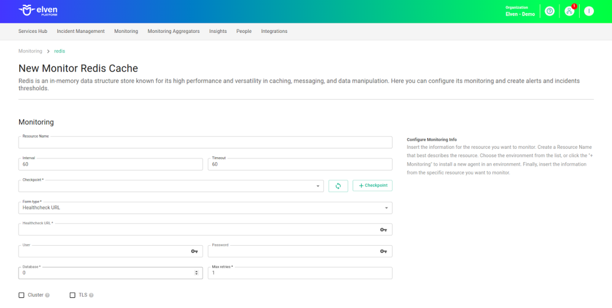
Task: Enable the TLS checkbox
Action: pos(72,295)
